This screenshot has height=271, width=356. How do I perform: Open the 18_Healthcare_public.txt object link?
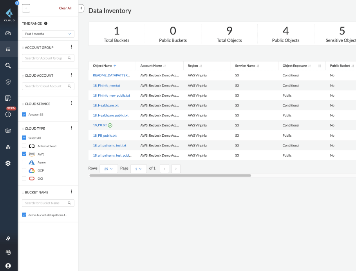111,116
